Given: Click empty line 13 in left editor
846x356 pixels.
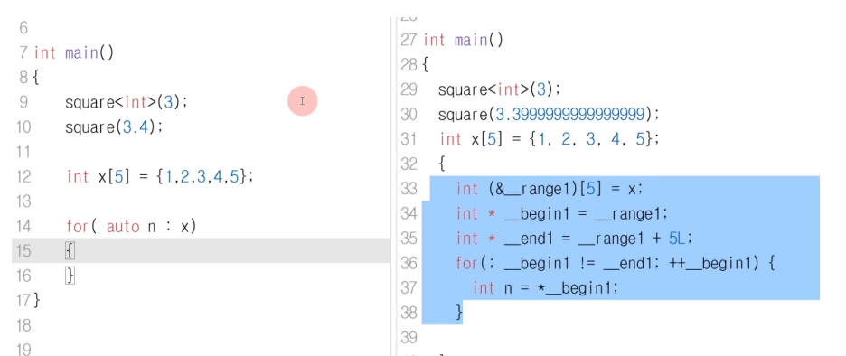Looking at the screenshot, I should point(201,201).
